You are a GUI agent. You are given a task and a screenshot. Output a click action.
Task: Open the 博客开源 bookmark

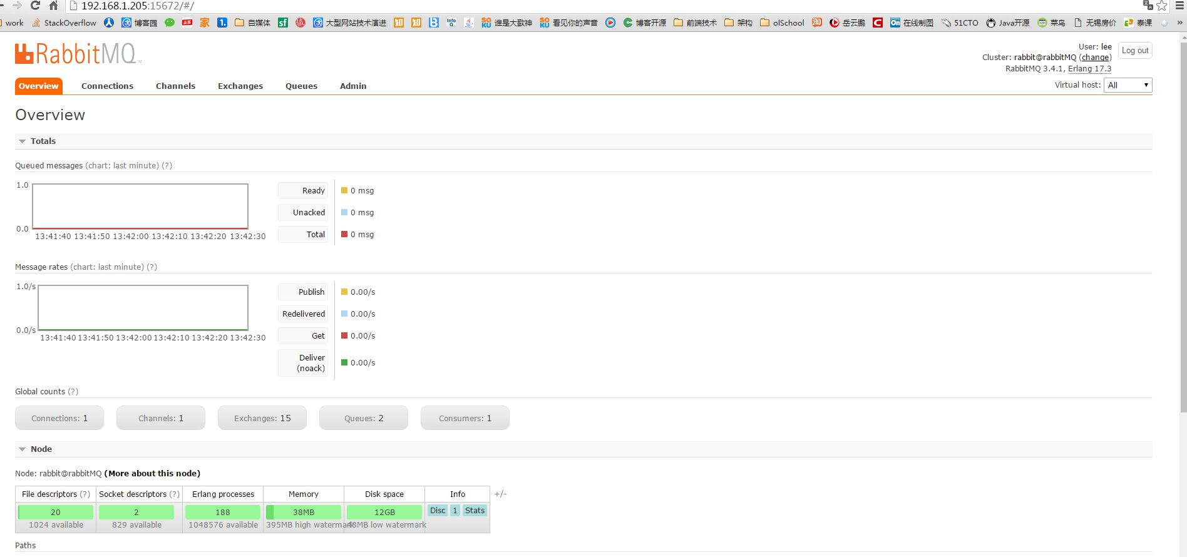click(x=645, y=23)
